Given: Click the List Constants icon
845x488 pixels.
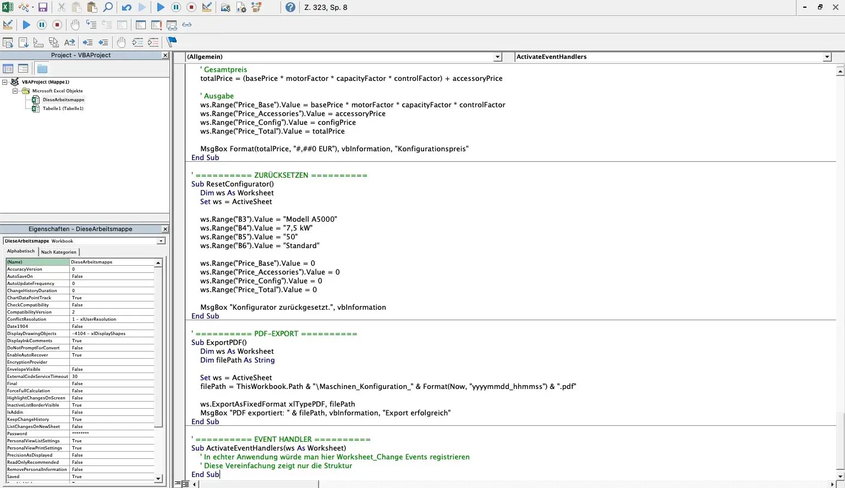Looking at the screenshot, I should coord(23,42).
